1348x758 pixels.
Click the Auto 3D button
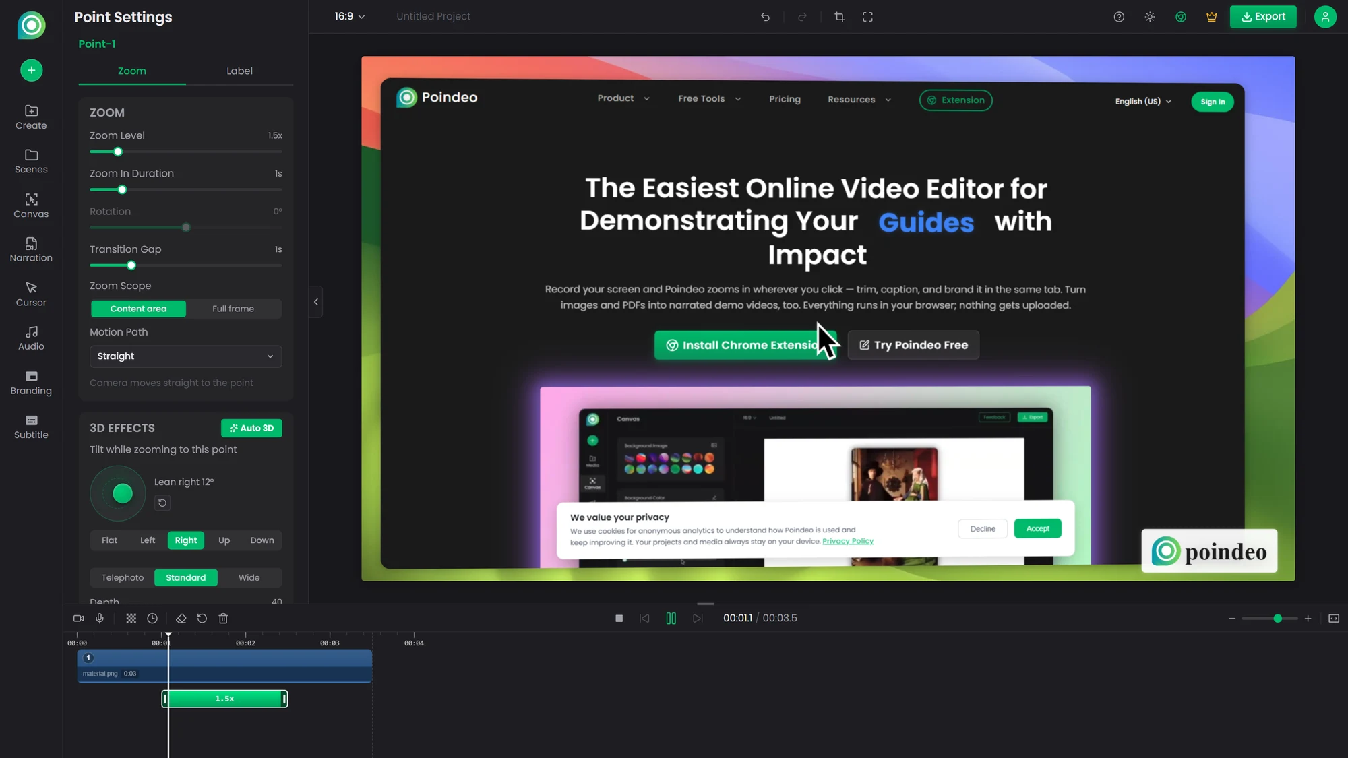pos(251,428)
